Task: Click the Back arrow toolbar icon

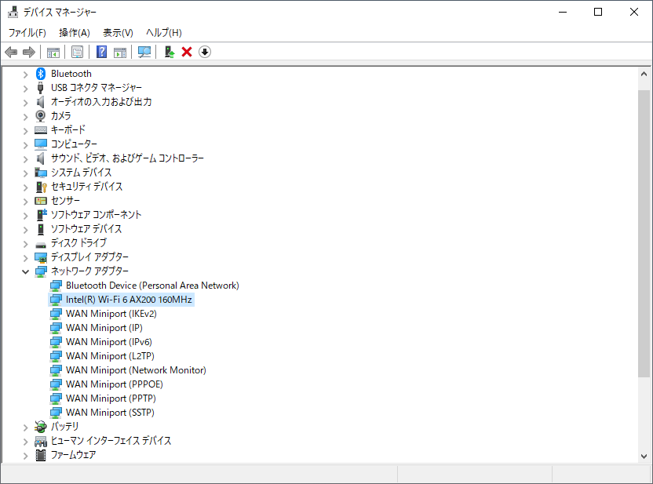Action: click(11, 52)
